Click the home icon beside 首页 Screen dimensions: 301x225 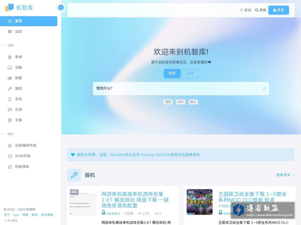click(10, 21)
